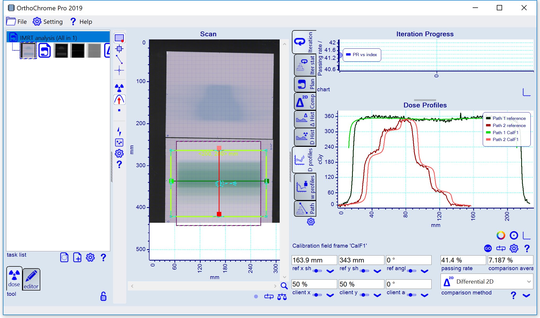540x318 pixels.
Task: Open the Setting menu
Action: (x=48, y=22)
